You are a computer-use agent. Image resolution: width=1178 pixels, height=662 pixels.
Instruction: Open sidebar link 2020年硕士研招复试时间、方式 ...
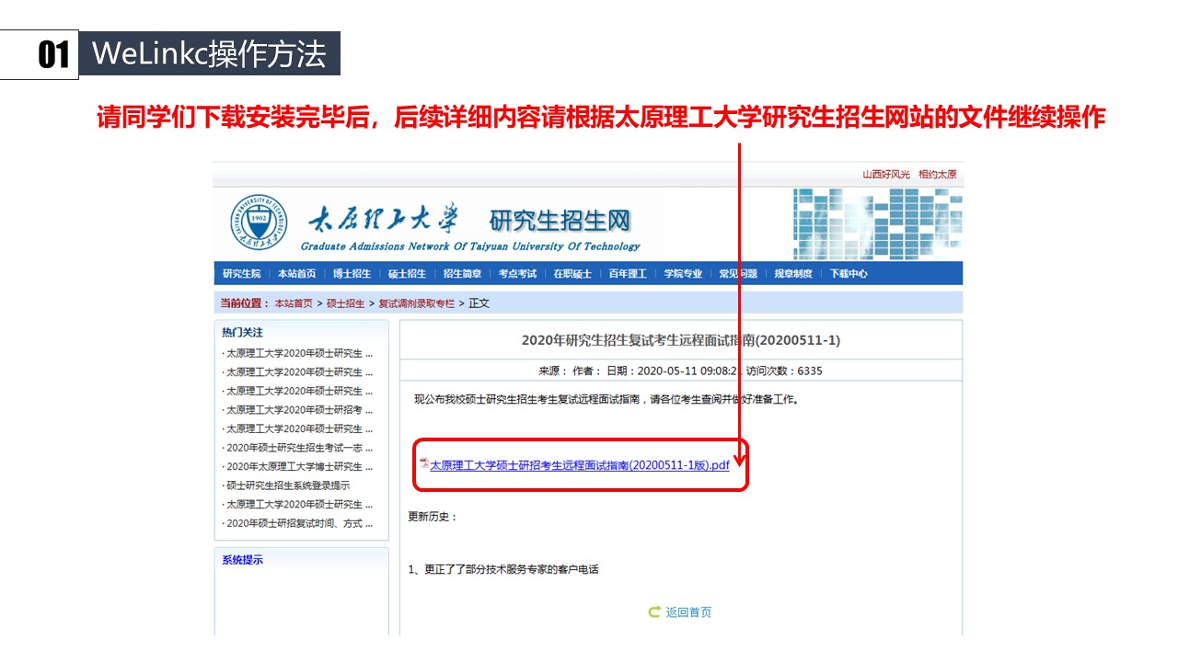pos(297,523)
